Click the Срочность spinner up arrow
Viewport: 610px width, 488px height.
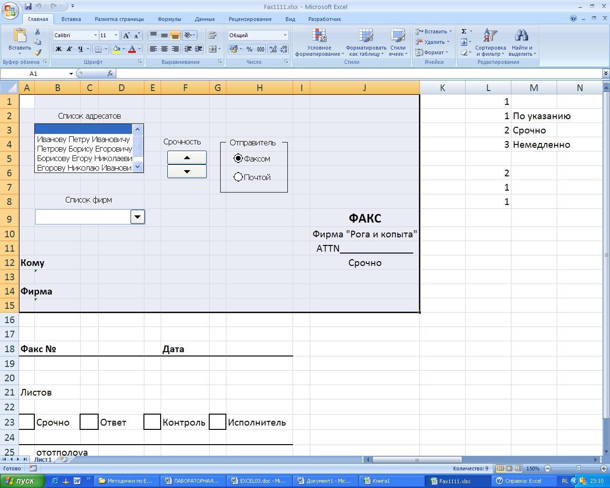[187, 157]
